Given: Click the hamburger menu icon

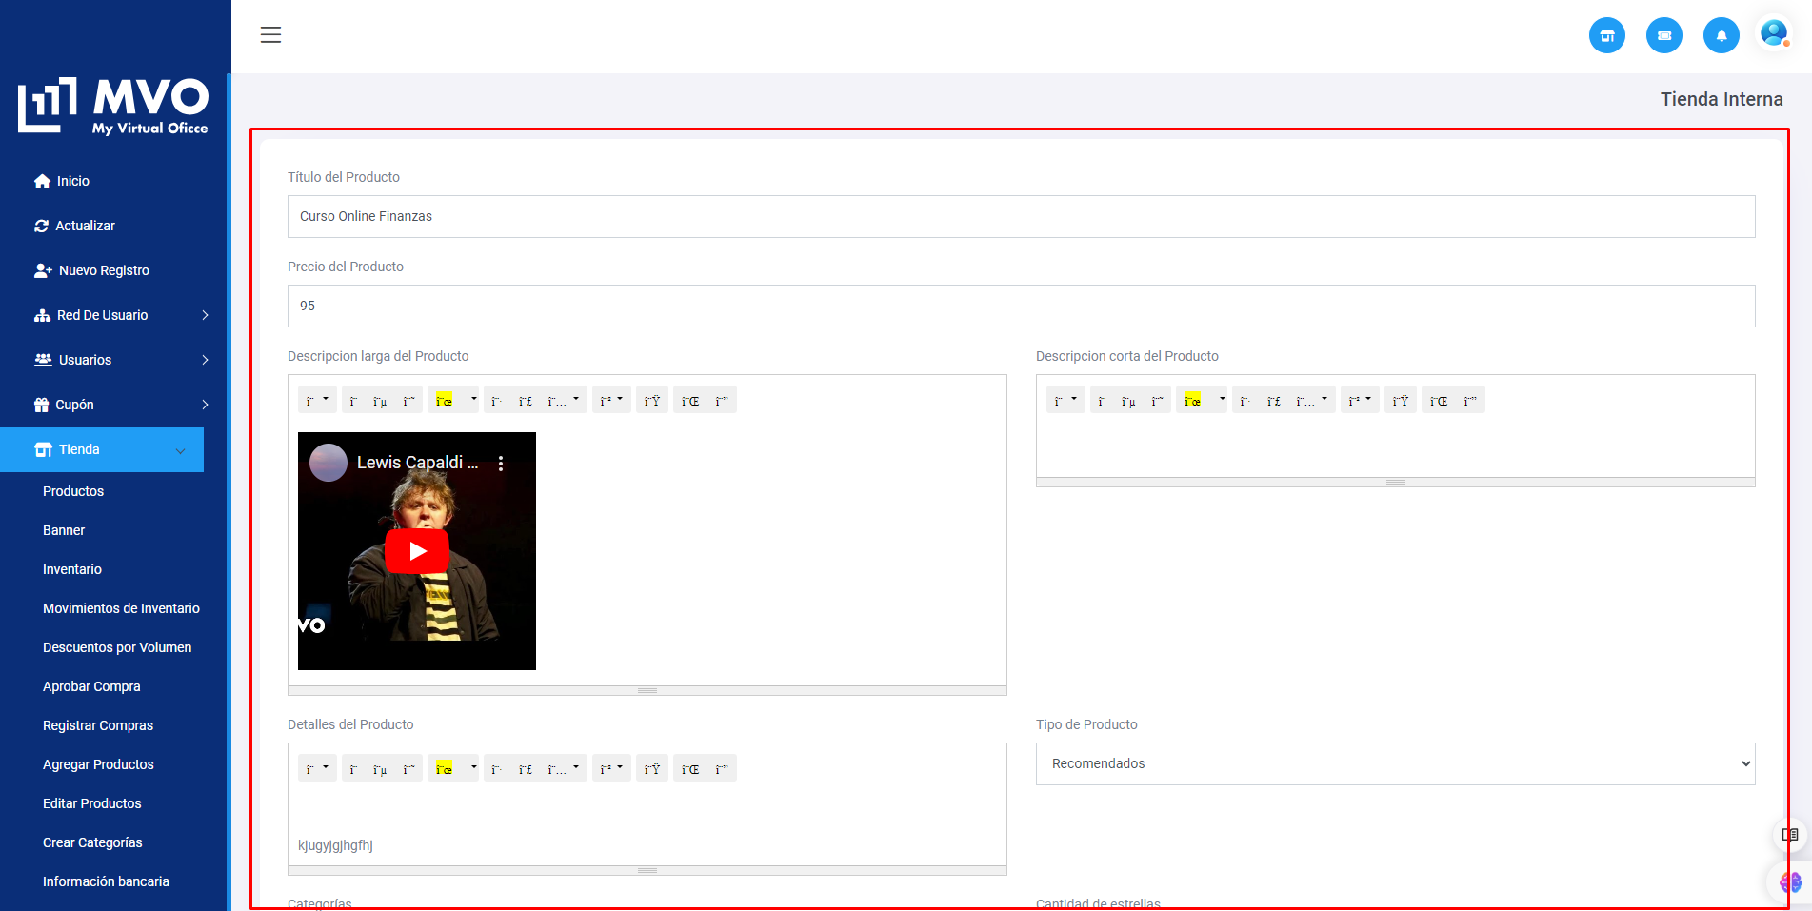Looking at the screenshot, I should click(270, 35).
